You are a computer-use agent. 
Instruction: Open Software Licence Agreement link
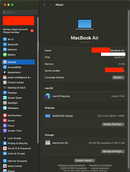click(71, 165)
